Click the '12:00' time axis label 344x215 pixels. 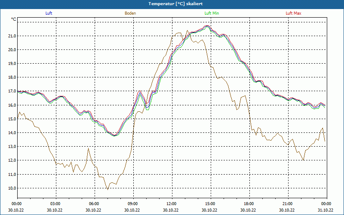click(171, 204)
